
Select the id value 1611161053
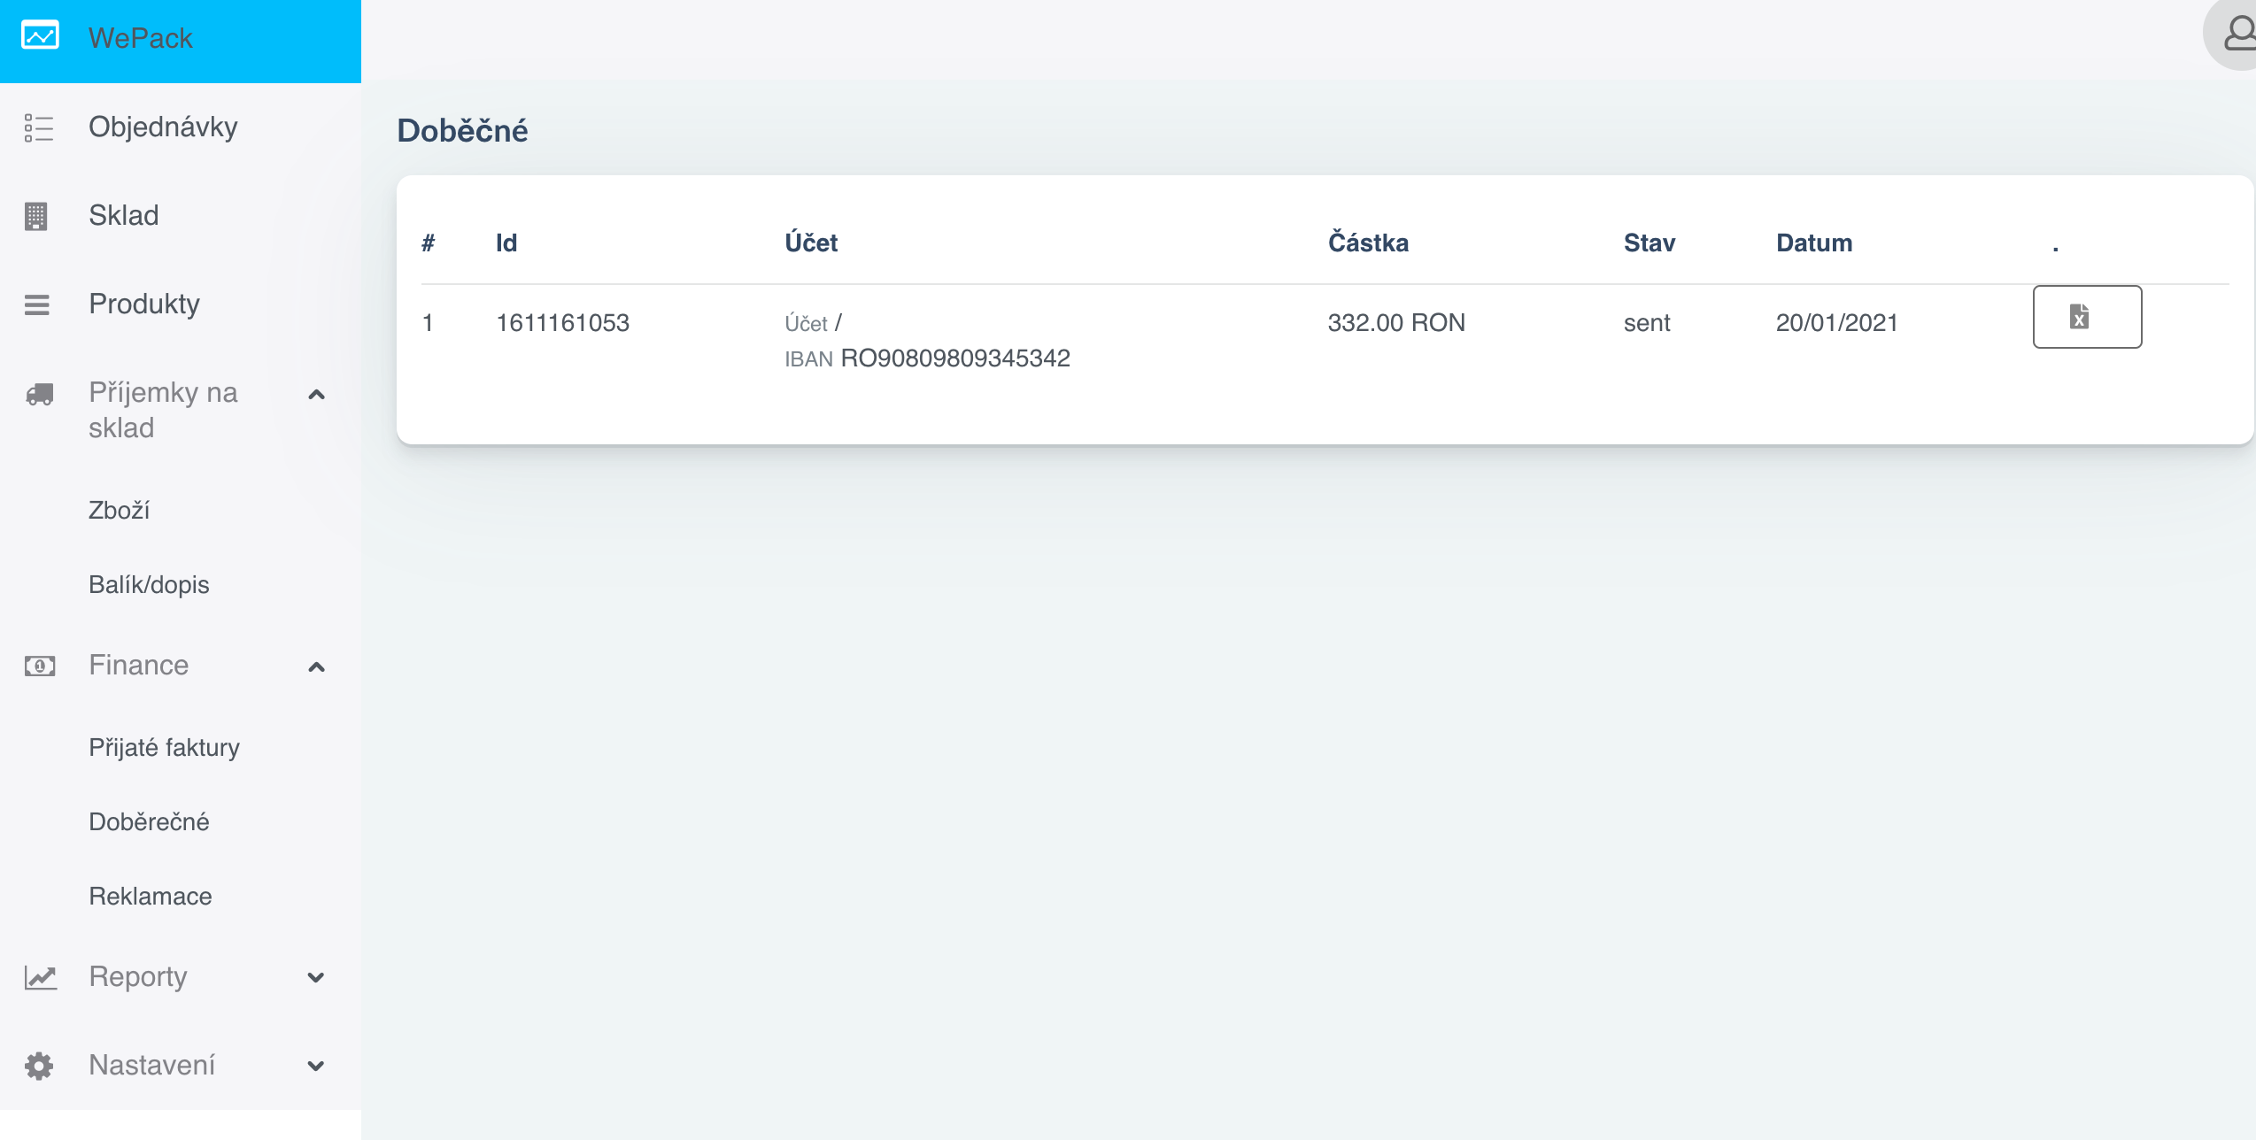coord(563,322)
